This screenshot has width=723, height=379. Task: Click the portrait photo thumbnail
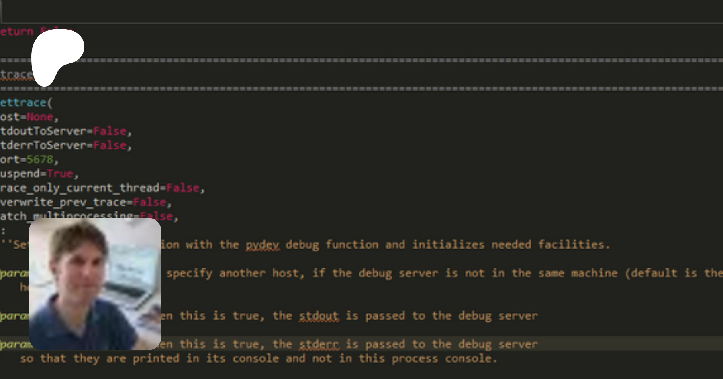click(95, 284)
